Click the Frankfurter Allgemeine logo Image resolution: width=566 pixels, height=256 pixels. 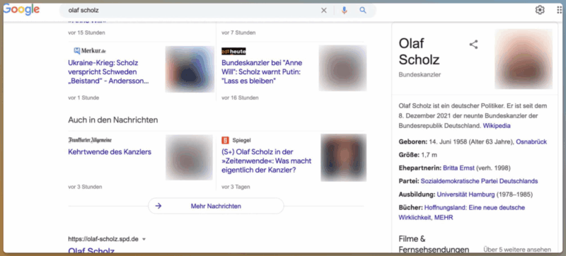(x=90, y=140)
